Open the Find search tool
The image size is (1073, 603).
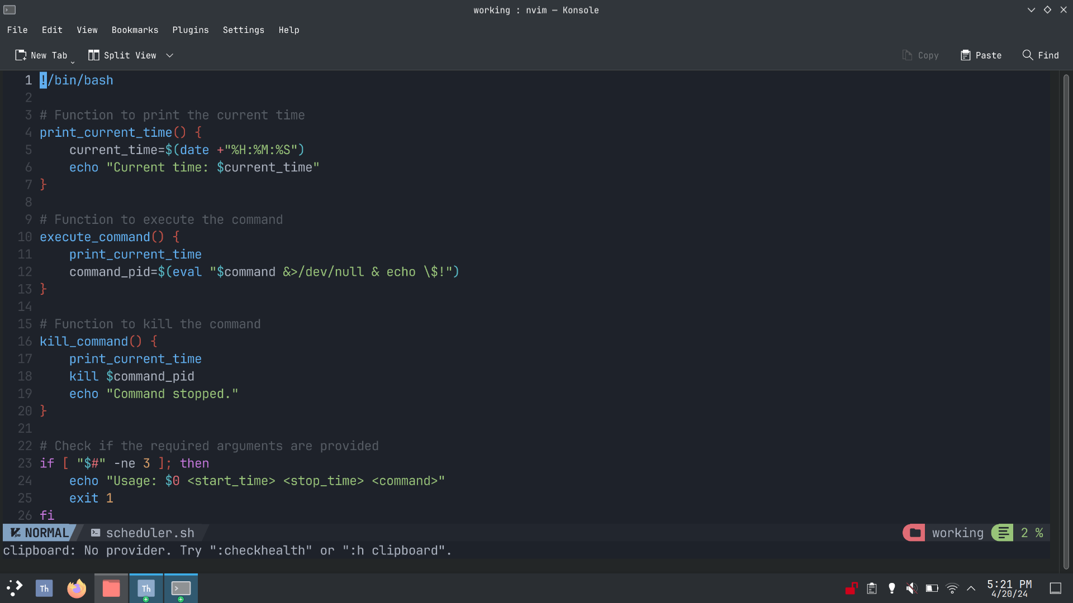click(x=1041, y=55)
